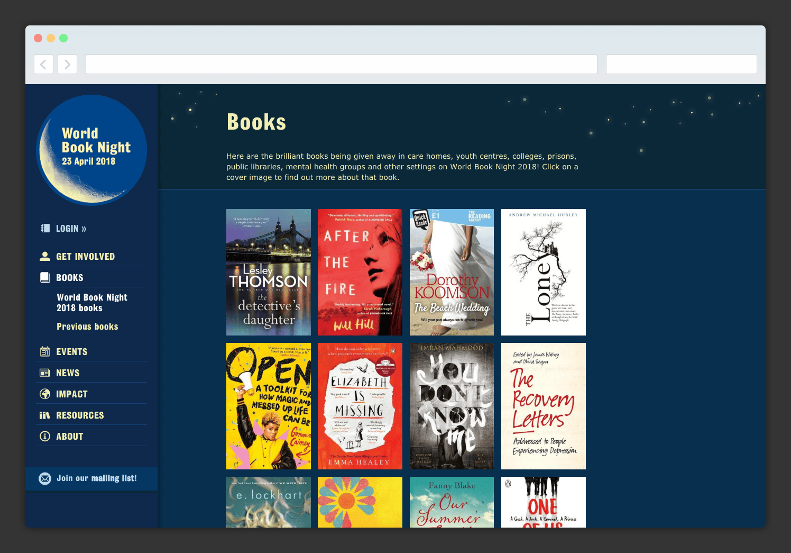Viewport: 791px width, 553px height.
Task: Select the BOOKS menu item
Action: pos(70,278)
